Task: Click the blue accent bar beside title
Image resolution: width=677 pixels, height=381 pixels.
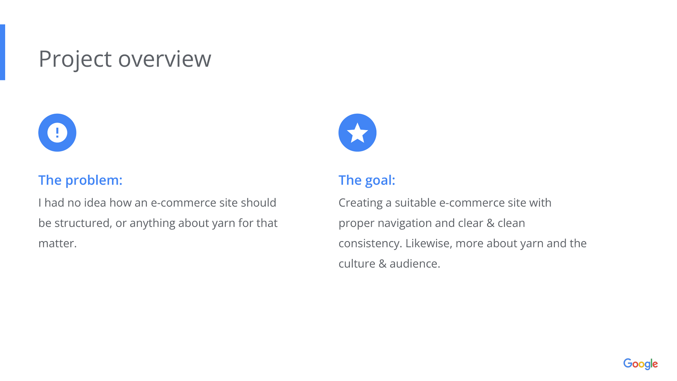Action: point(2,52)
